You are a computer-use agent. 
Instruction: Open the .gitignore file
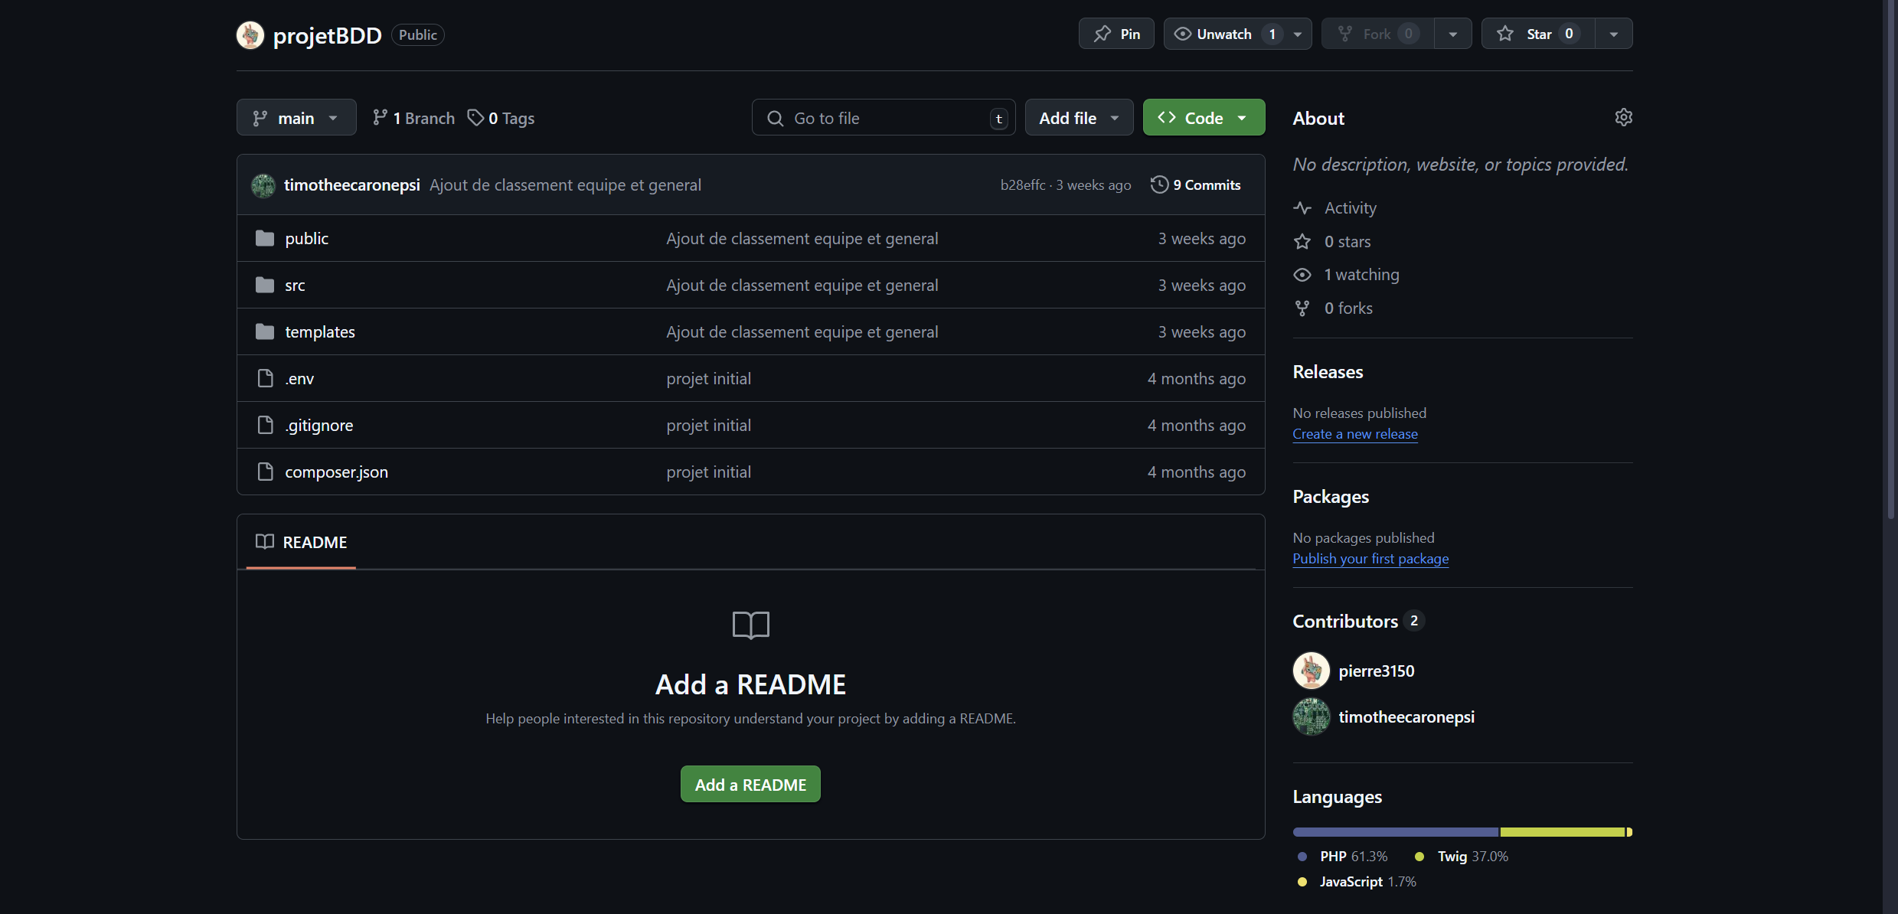pos(319,425)
